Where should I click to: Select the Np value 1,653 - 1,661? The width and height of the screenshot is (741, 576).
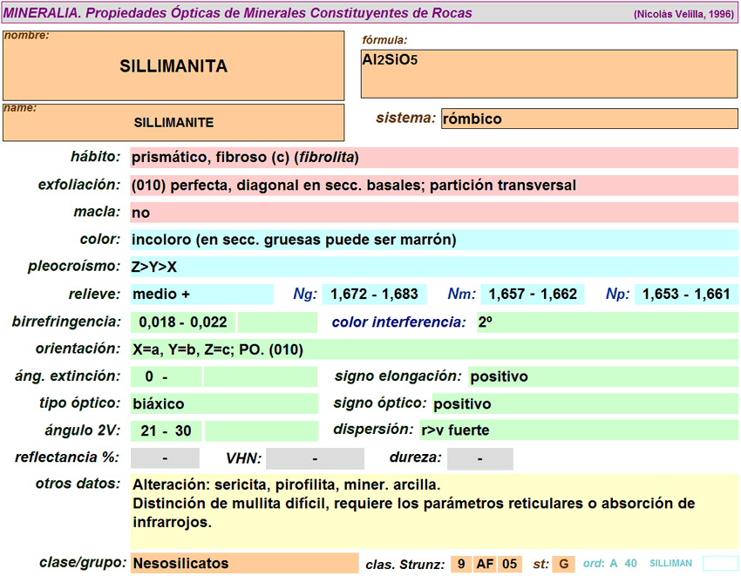(x=686, y=295)
